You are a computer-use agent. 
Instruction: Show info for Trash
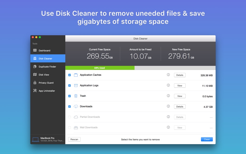tap(168, 96)
